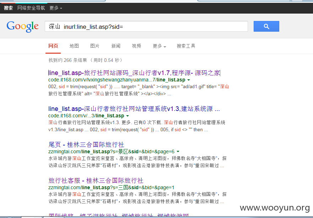
Task: Expand the 更多 dropdown in the black bar
Action: pos(56,8)
